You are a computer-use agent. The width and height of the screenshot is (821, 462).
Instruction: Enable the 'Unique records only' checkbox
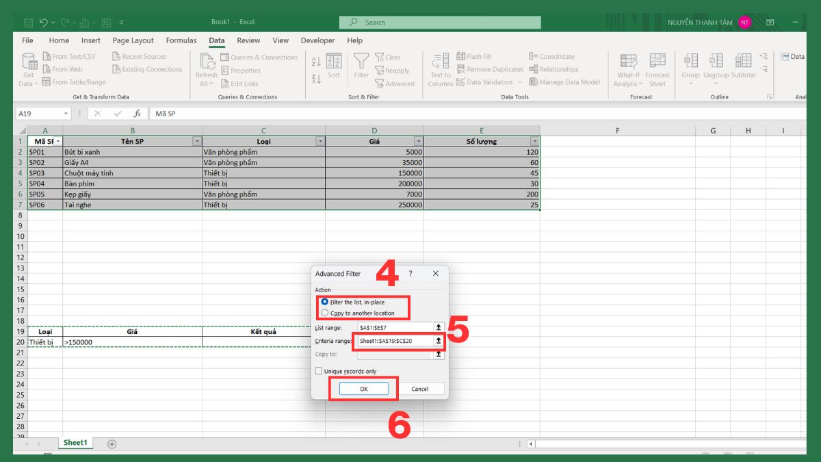(x=318, y=370)
